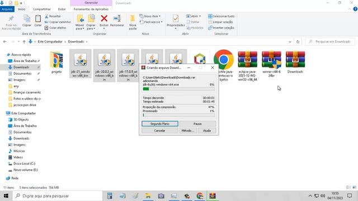
Task: Select Rede in navigation pane
Action: pos(15,178)
